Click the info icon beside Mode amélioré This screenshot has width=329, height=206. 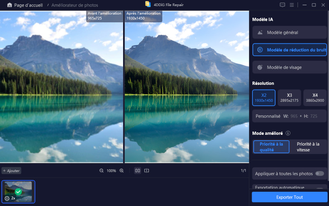tap(288, 133)
